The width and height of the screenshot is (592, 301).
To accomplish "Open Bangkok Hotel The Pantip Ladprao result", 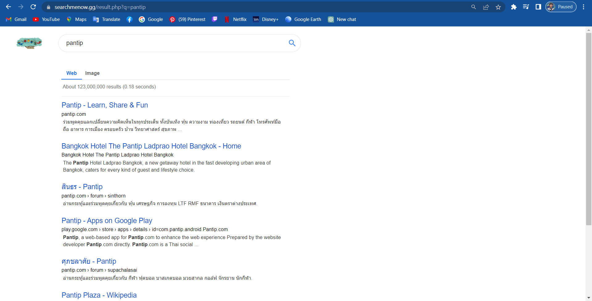I will pos(151,146).
